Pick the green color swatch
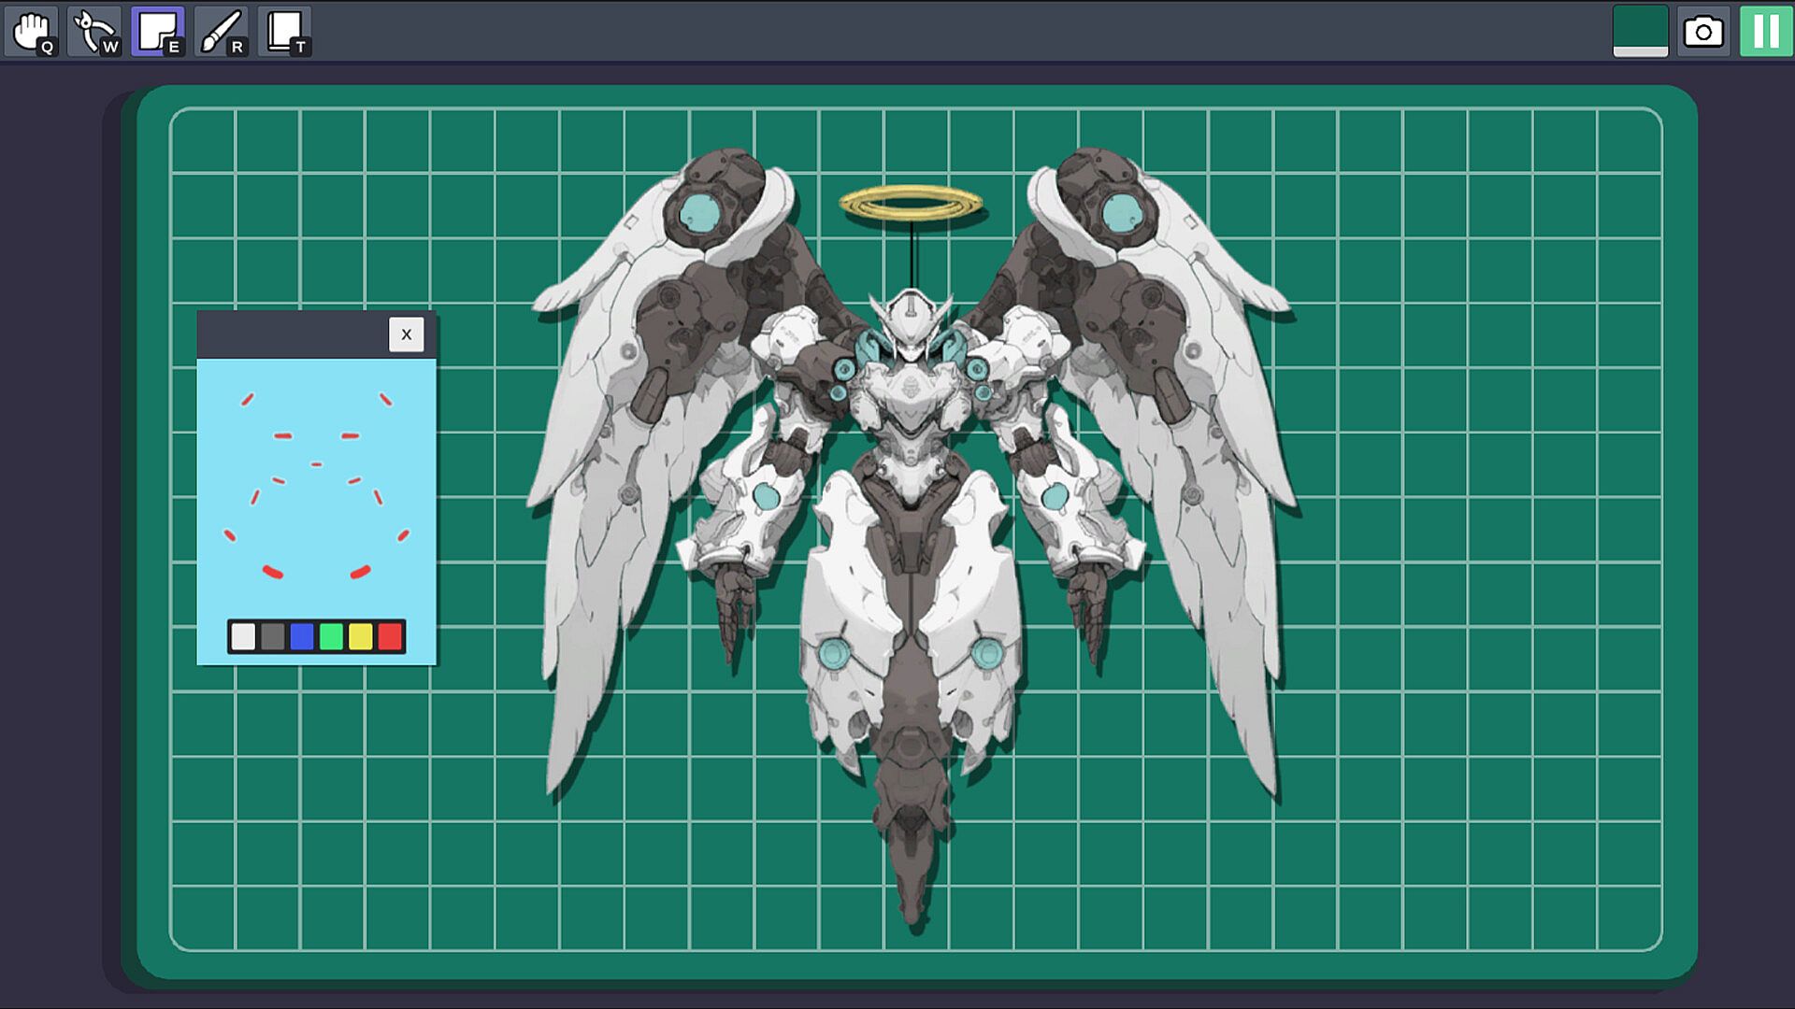The width and height of the screenshot is (1795, 1009). (331, 637)
